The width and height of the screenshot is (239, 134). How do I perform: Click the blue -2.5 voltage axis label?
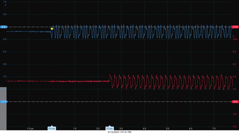[4, 52]
